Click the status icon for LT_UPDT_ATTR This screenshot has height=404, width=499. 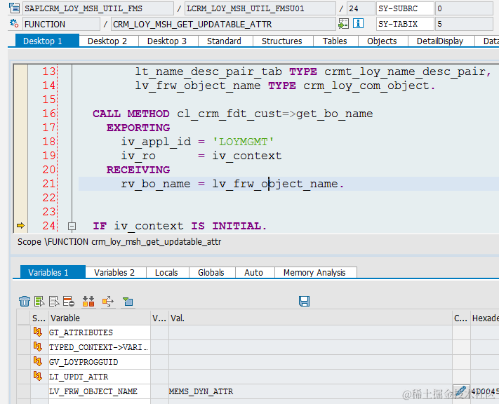click(38, 376)
